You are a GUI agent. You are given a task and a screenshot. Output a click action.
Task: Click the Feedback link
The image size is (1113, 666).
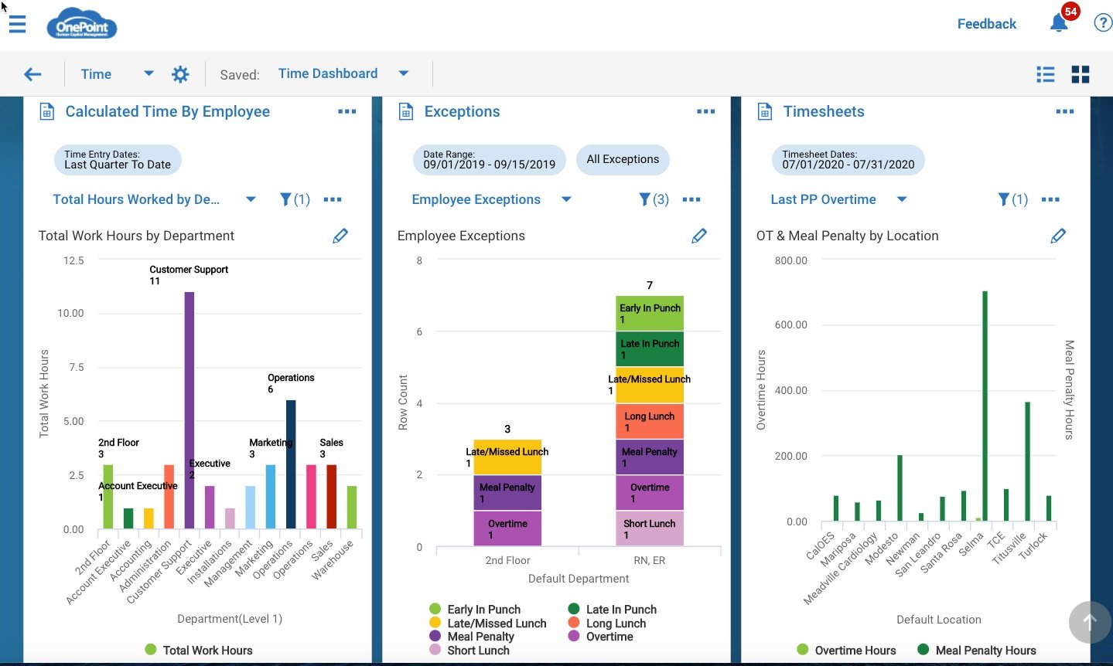click(986, 24)
